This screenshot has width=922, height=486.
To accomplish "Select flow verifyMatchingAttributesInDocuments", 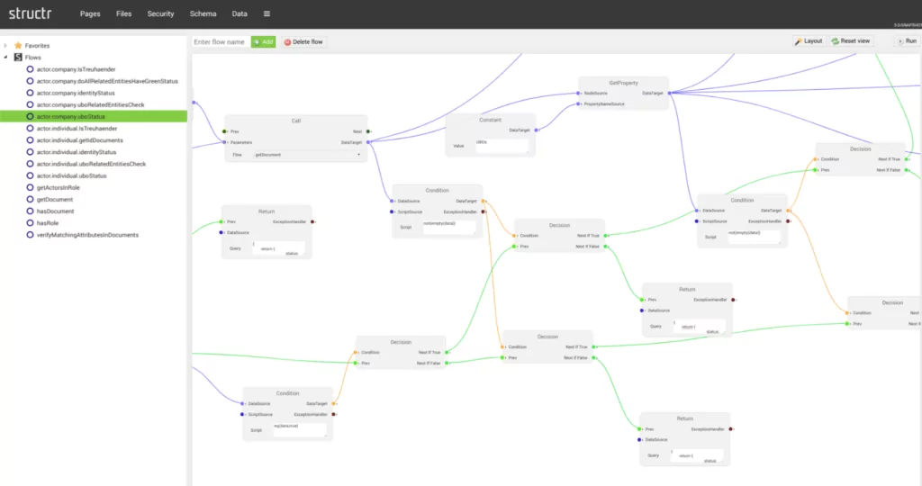I will tap(87, 235).
